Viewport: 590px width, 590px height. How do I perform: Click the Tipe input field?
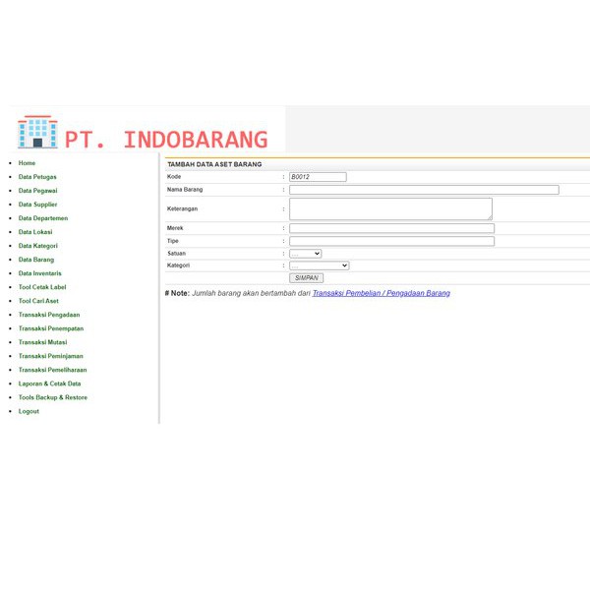click(x=391, y=241)
